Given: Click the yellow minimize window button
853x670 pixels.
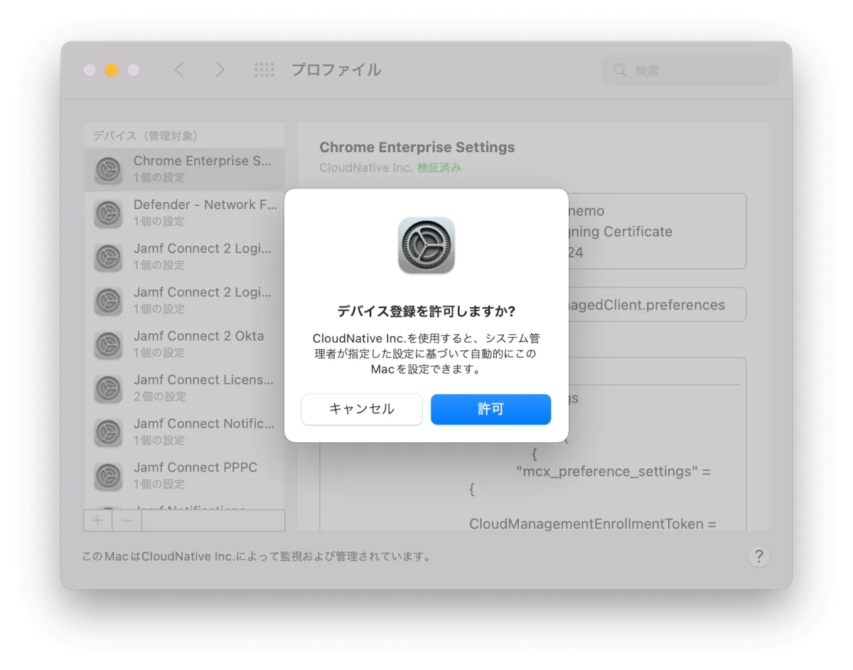Looking at the screenshot, I should [112, 70].
